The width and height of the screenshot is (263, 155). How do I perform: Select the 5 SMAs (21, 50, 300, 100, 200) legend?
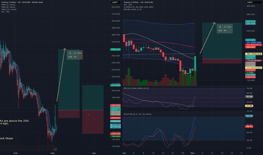pyautogui.click(x=138, y=7)
